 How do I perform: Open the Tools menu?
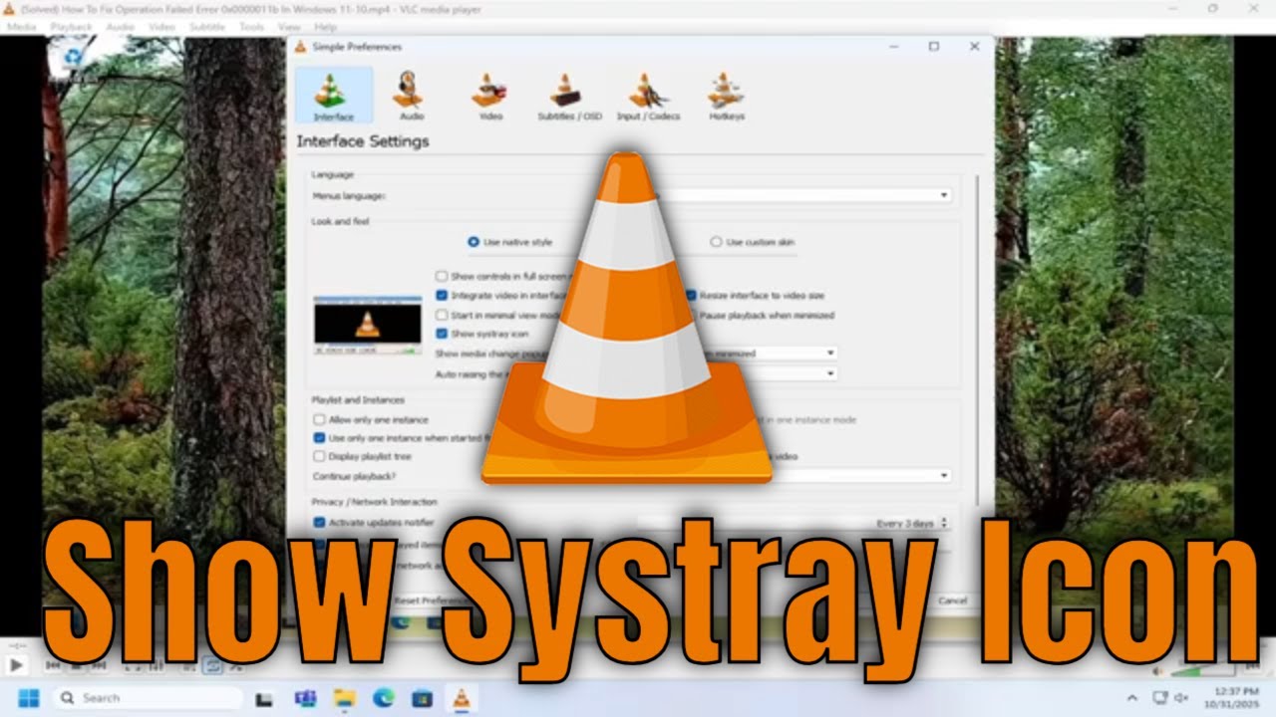pyautogui.click(x=251, y=27)
